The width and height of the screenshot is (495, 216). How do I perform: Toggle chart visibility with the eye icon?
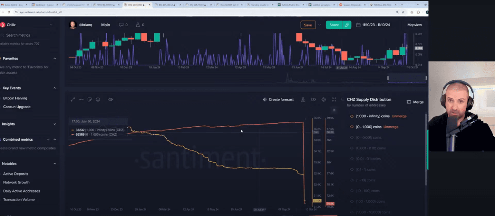pyautogui.click(x=111, y=100)
